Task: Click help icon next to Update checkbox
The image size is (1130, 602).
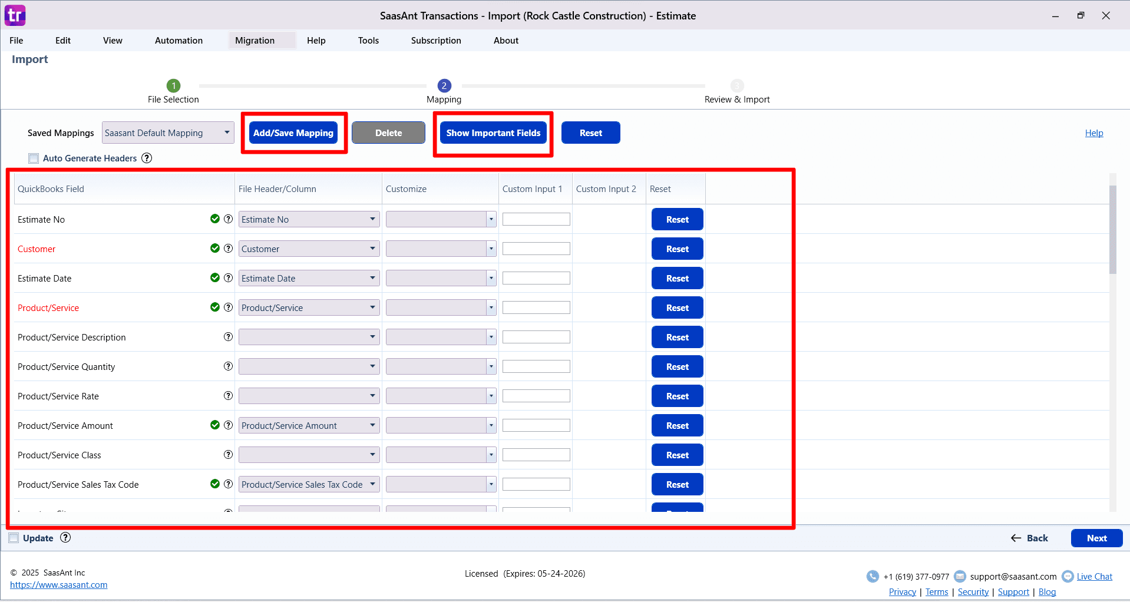Action: pyautogui.click(x=65, y=537)
